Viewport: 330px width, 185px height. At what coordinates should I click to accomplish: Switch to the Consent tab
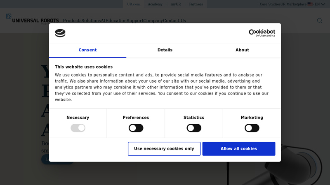tap(87, 50)
